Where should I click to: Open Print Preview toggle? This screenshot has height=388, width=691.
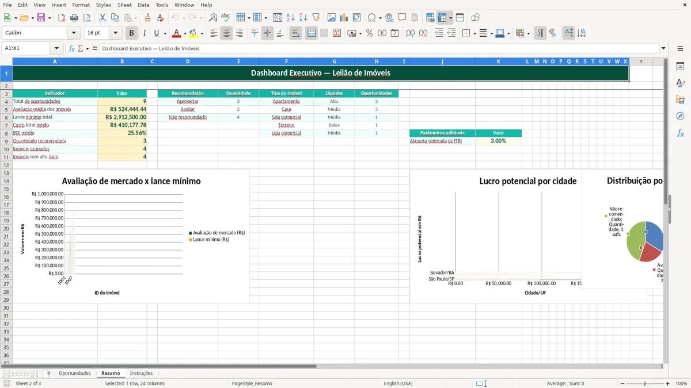pos(87,18)
